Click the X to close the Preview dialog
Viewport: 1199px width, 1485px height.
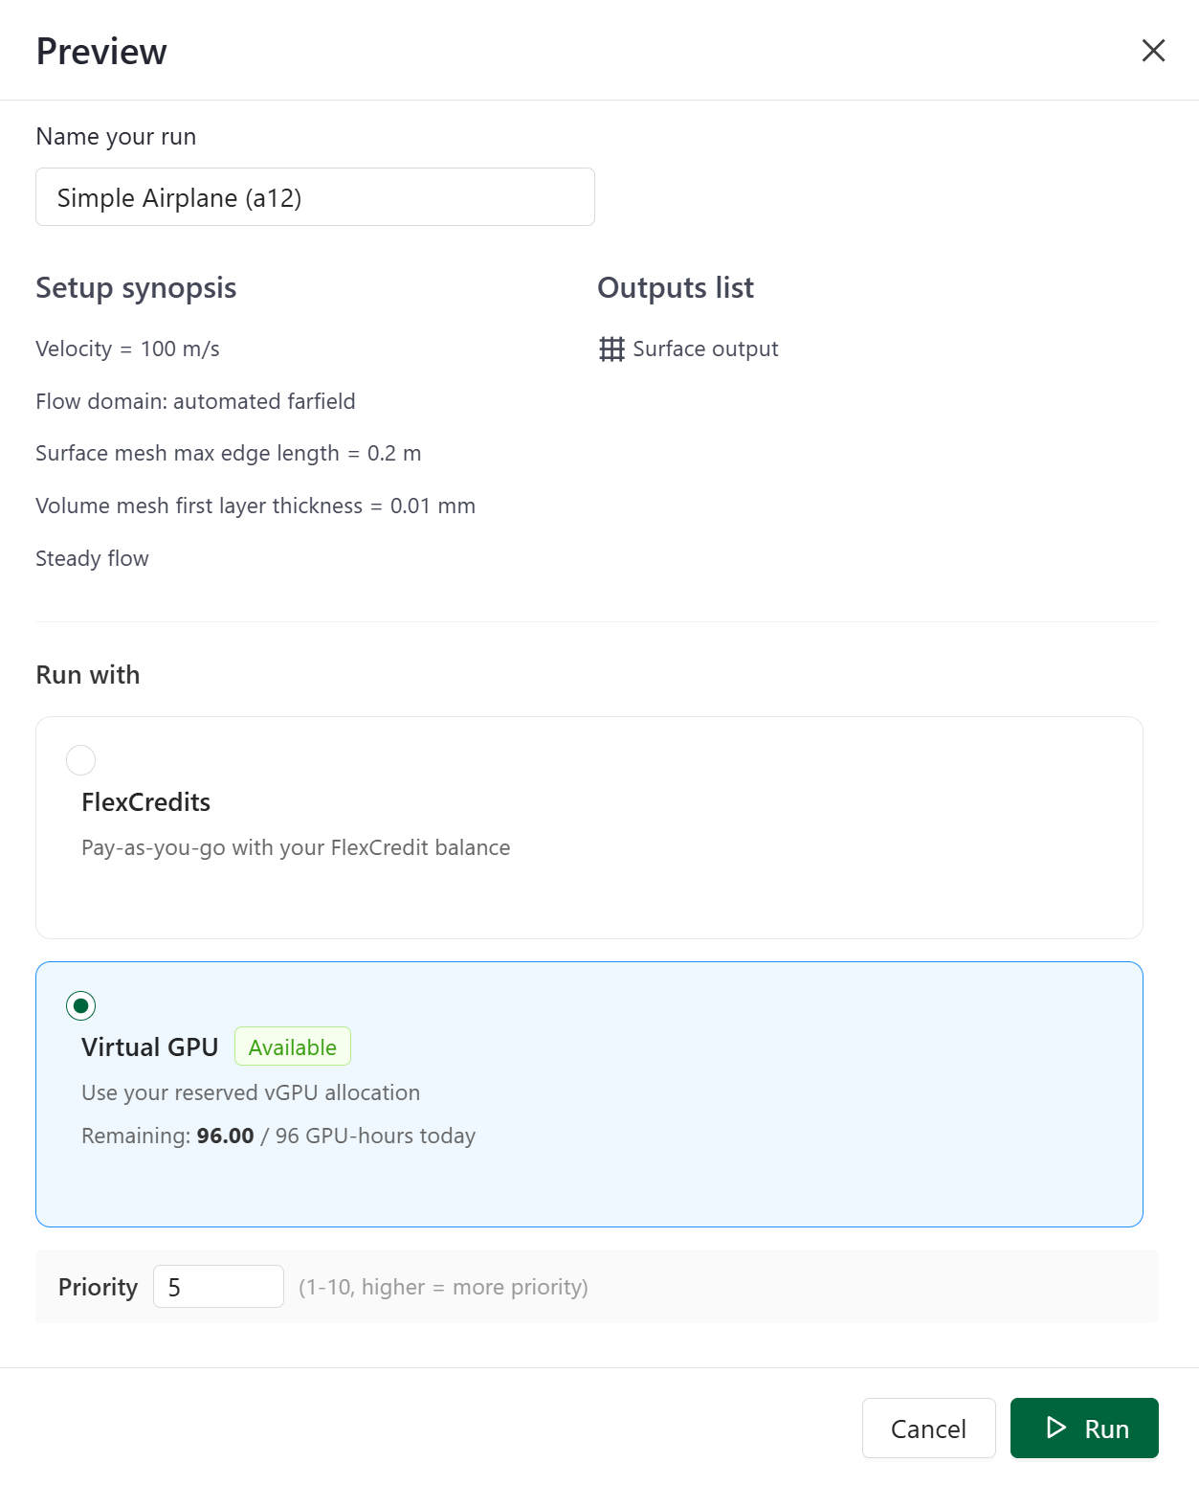point(1153,51)
